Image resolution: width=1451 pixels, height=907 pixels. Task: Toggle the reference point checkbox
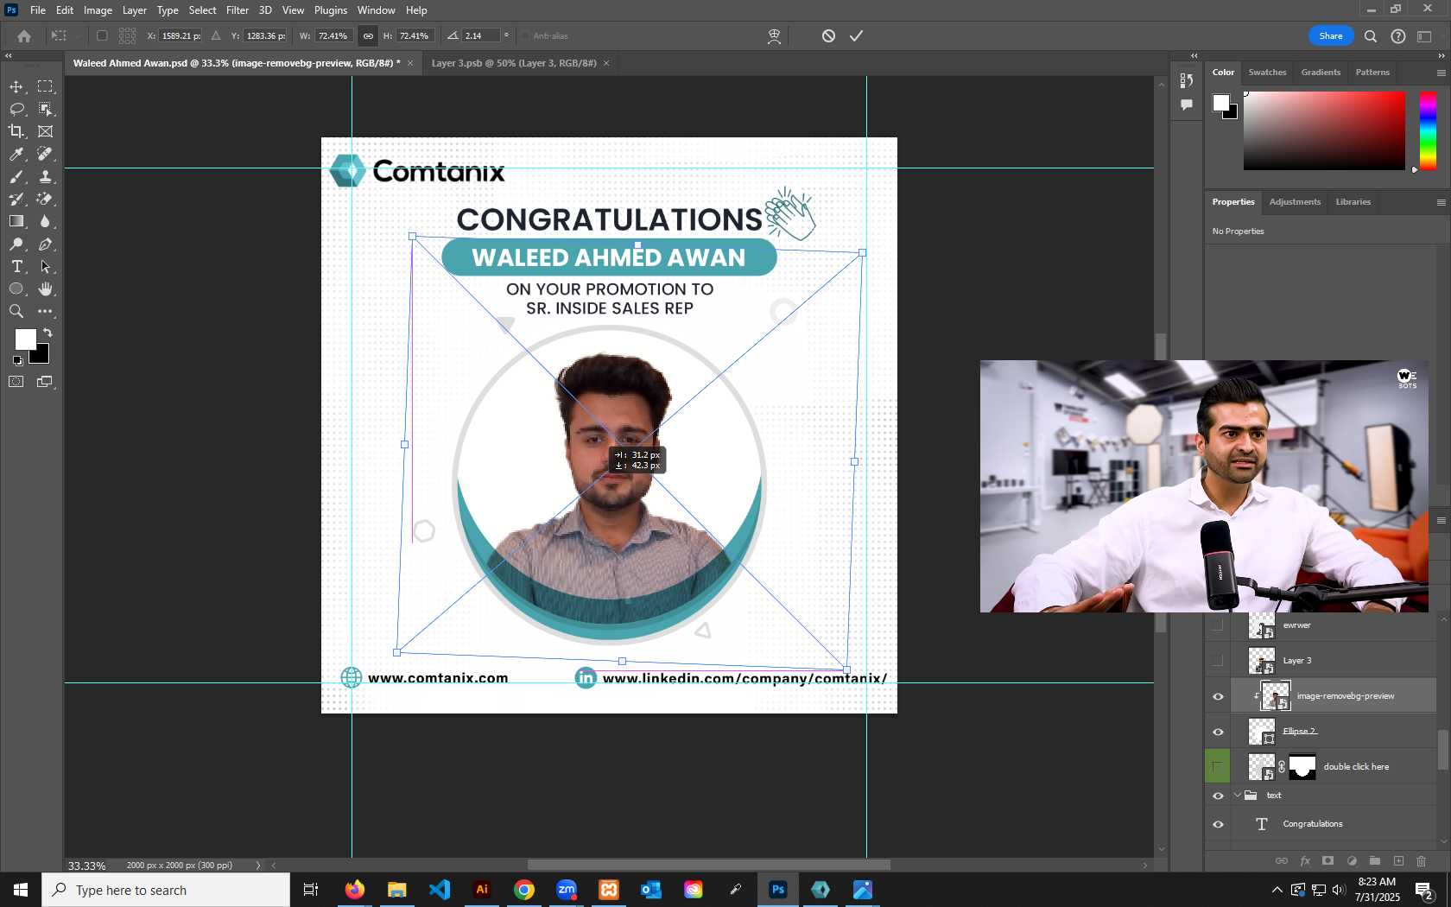pyautogui.click(x=102, y=35)
